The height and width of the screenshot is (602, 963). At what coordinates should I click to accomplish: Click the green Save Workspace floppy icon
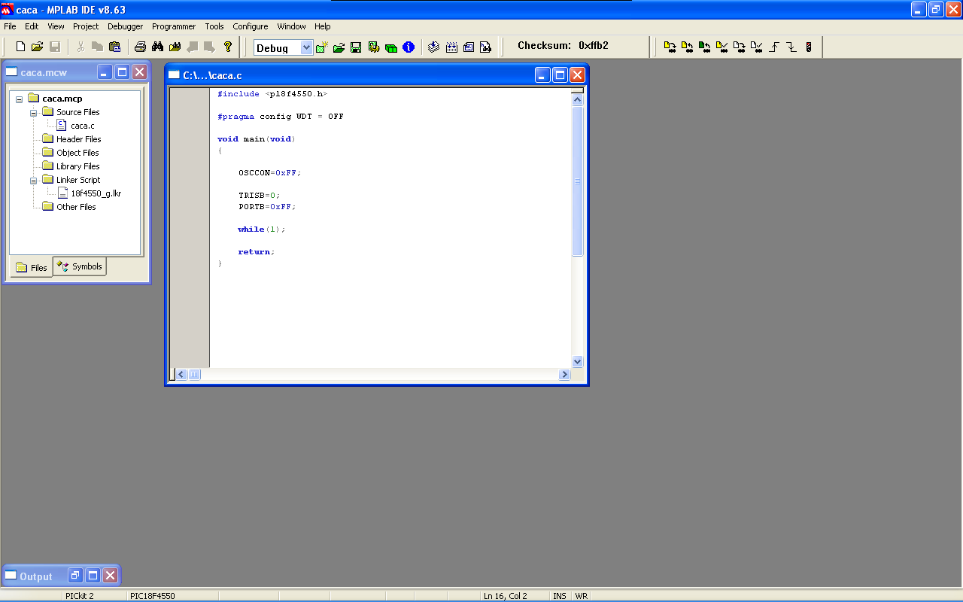coord(357,47)
